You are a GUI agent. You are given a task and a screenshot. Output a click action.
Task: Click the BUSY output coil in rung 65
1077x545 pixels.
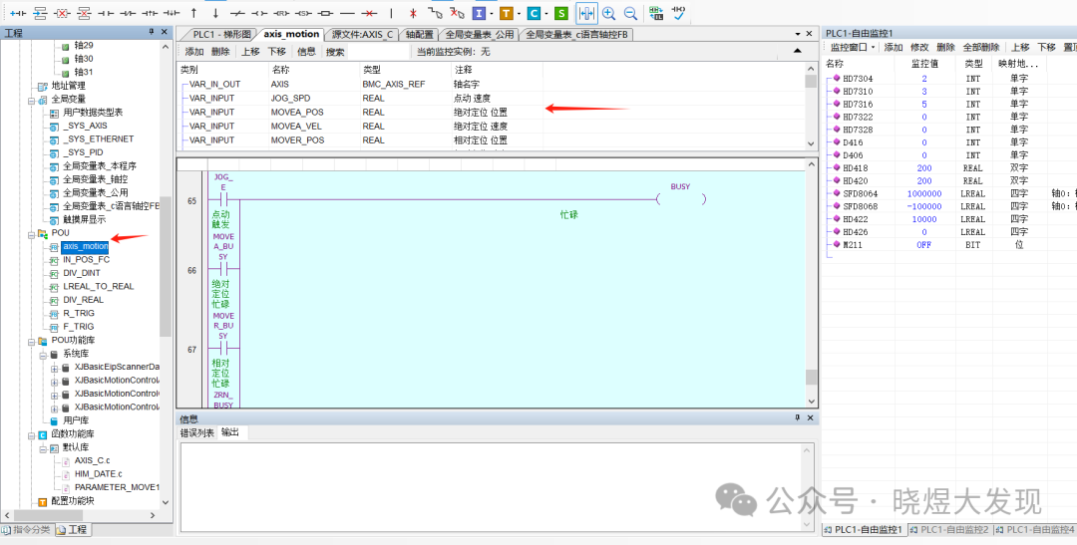point(680,199)
